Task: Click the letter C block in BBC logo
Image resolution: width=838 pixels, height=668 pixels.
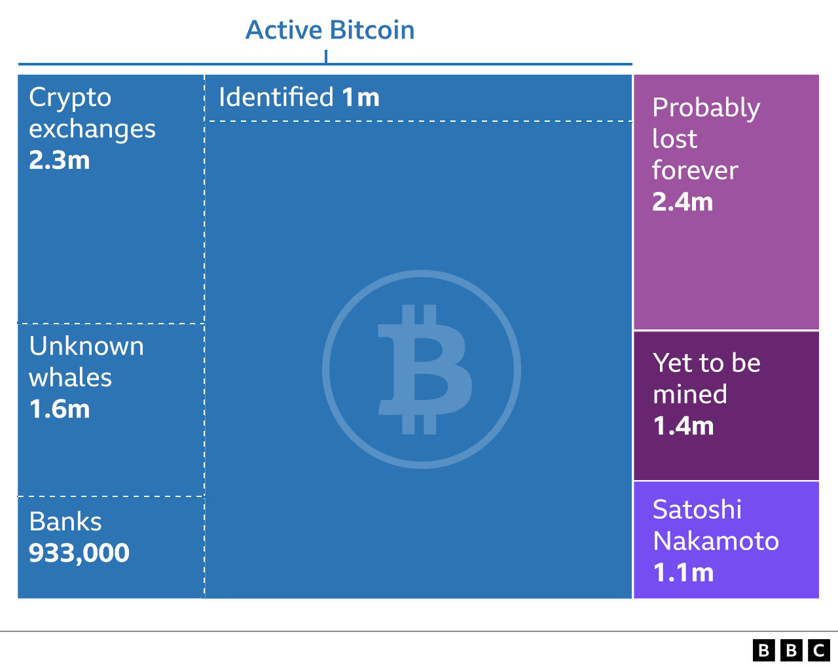Action: point(819,650)
